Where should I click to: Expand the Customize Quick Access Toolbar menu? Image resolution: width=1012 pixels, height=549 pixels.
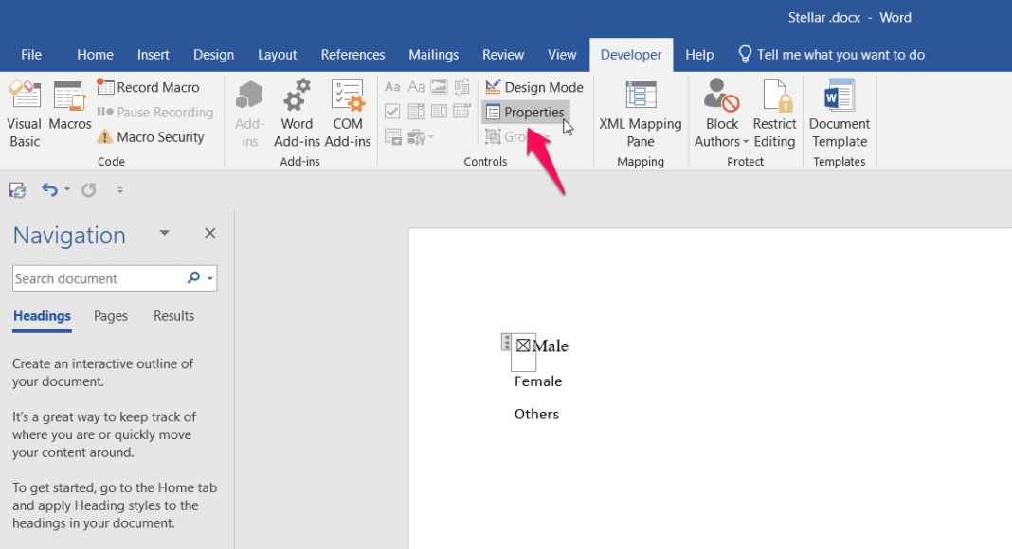pyautogui.click(x=119, y=189)
